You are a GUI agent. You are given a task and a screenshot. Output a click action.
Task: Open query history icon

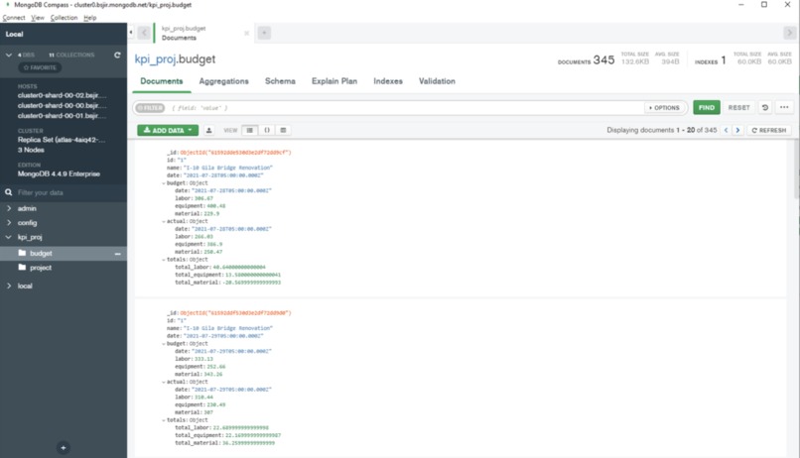(x=765, y=107)
